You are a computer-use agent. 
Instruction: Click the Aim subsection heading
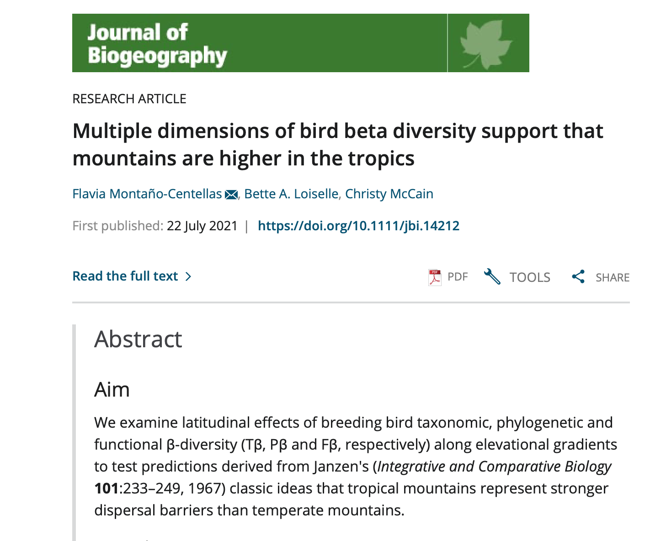[x=112, y=389]
